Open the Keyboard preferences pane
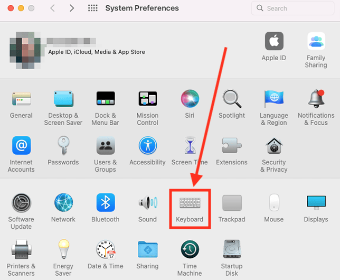 190,204
